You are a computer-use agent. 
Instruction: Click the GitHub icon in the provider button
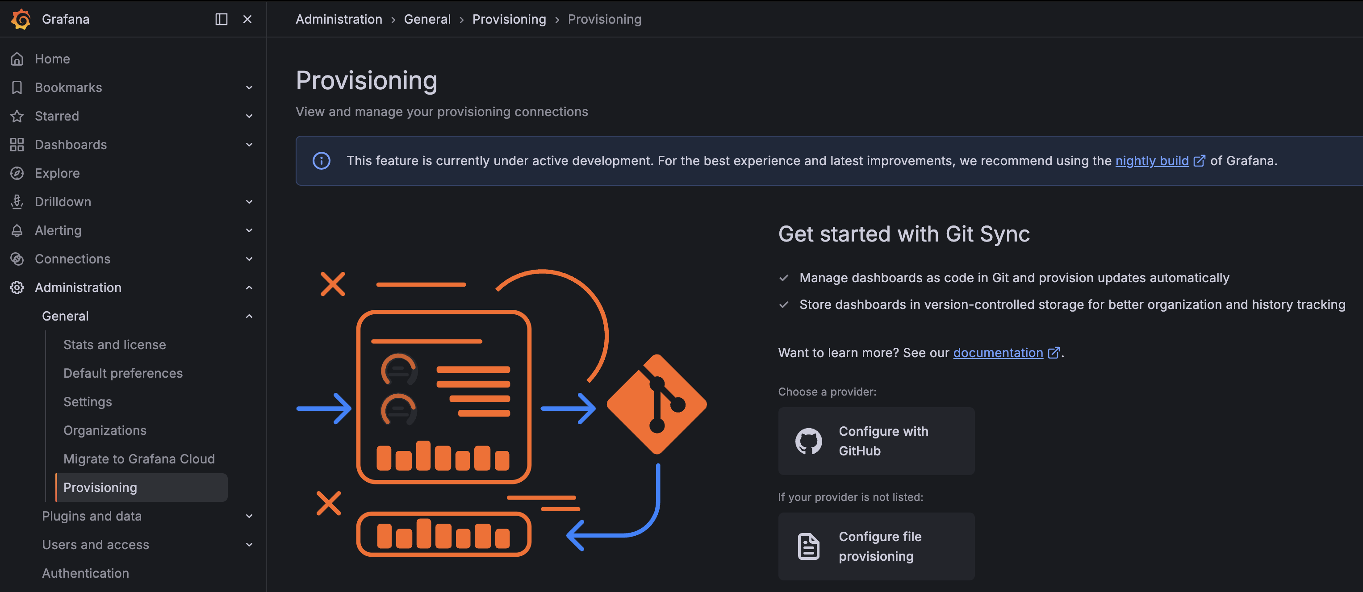tap(810, 441)
